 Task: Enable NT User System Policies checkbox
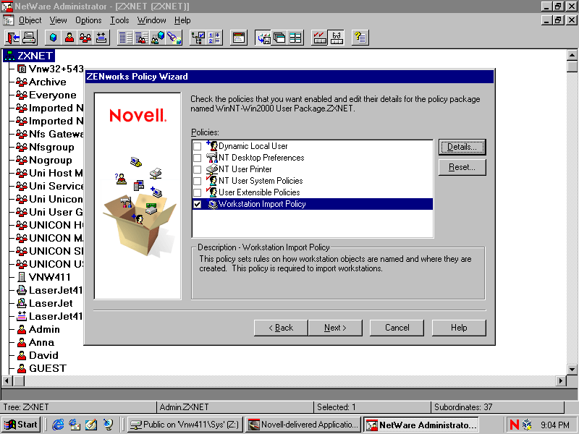coord(198,181)
